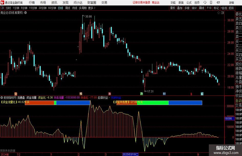The height and width of the screenshot is (156, 242).
Task: Click the 涨 event marker icon
Action: [x=110, y=94]
